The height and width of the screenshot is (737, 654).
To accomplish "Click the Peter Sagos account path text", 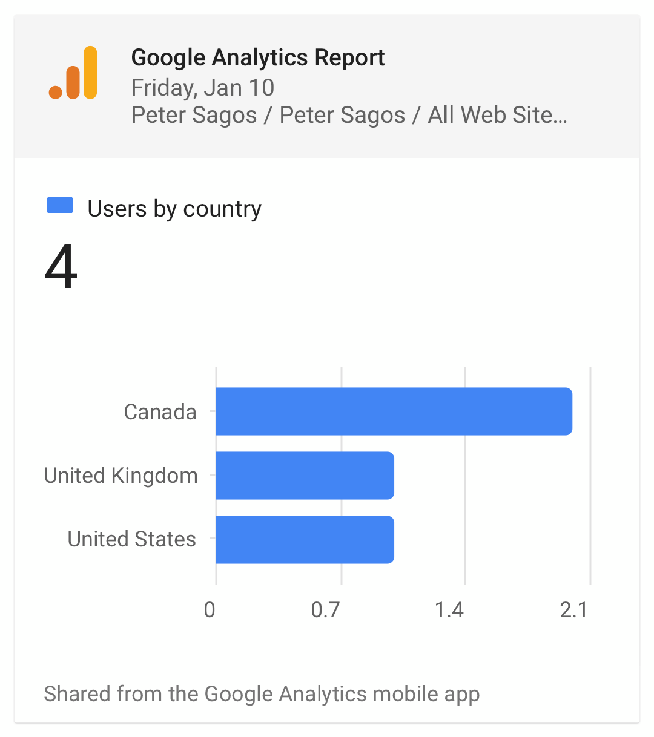I will click(349, 115).
